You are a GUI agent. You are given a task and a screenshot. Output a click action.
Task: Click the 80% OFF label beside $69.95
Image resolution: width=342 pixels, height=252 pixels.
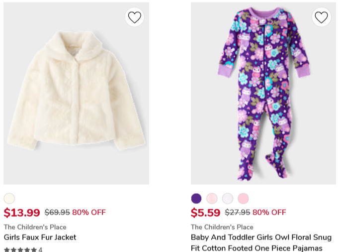89,213
